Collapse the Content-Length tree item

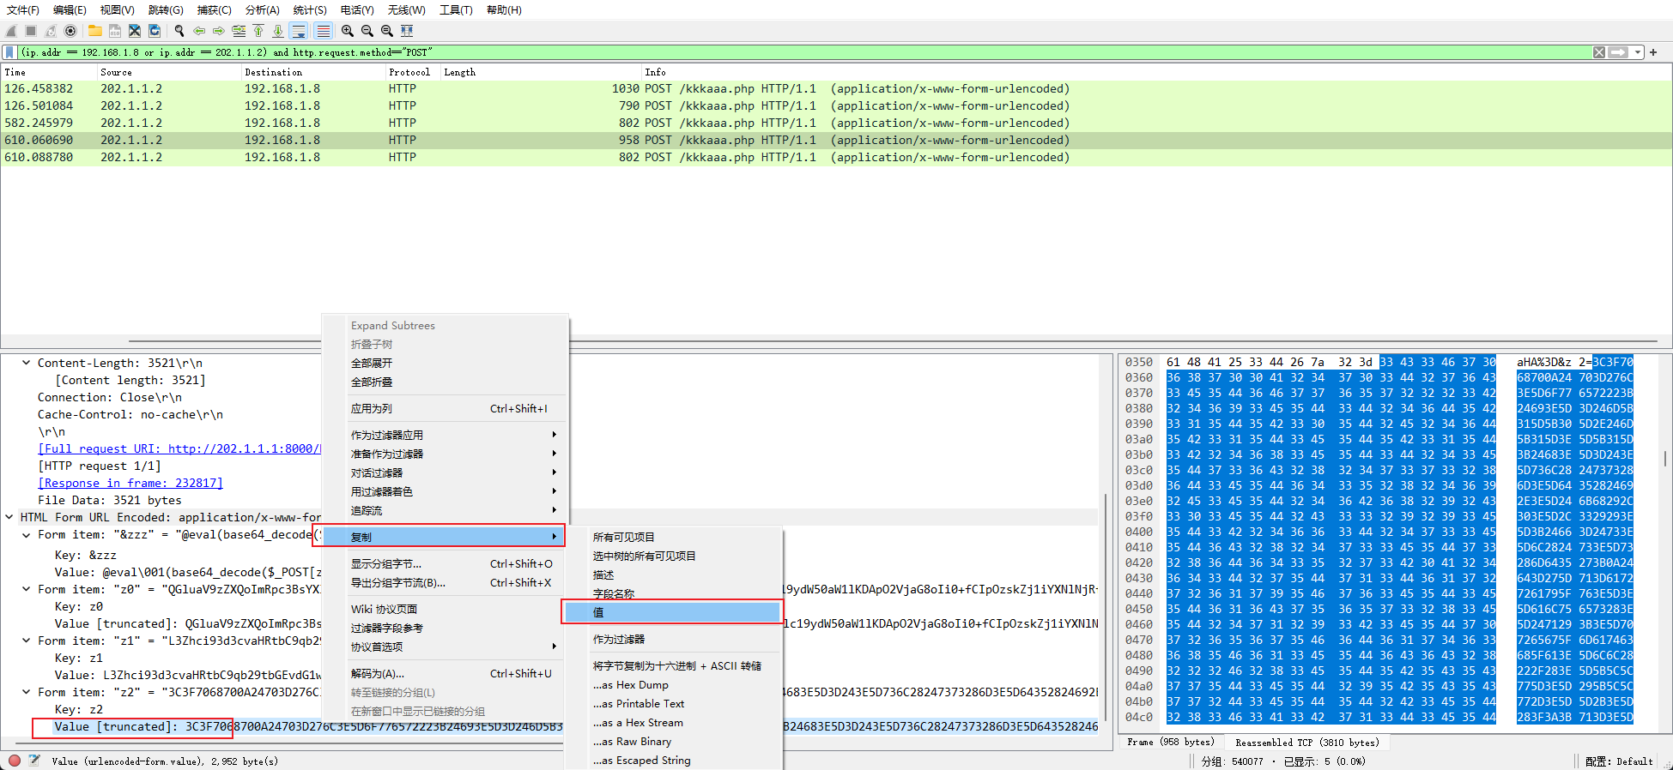pos(27,363)
